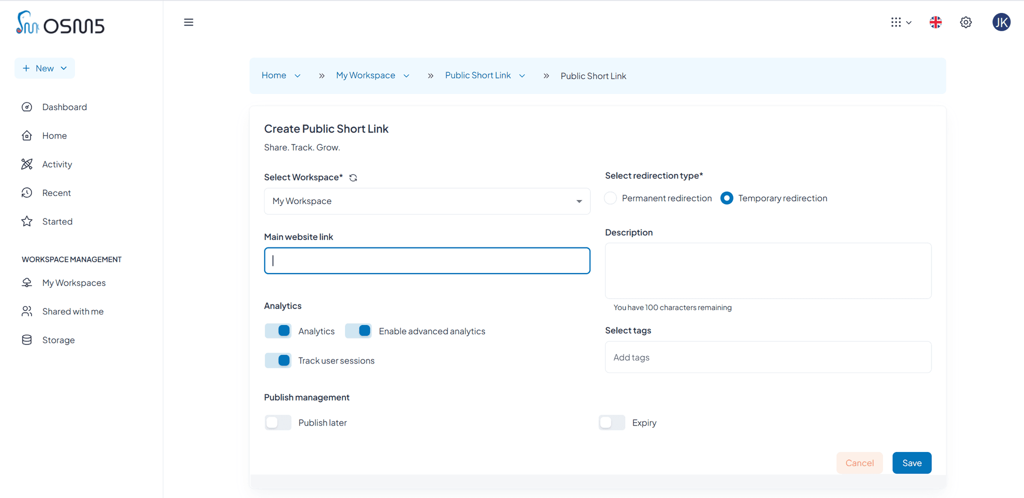Click the Storage database icon
Image resolution: width=1024 pixels, height=498 pixels.
27,340
